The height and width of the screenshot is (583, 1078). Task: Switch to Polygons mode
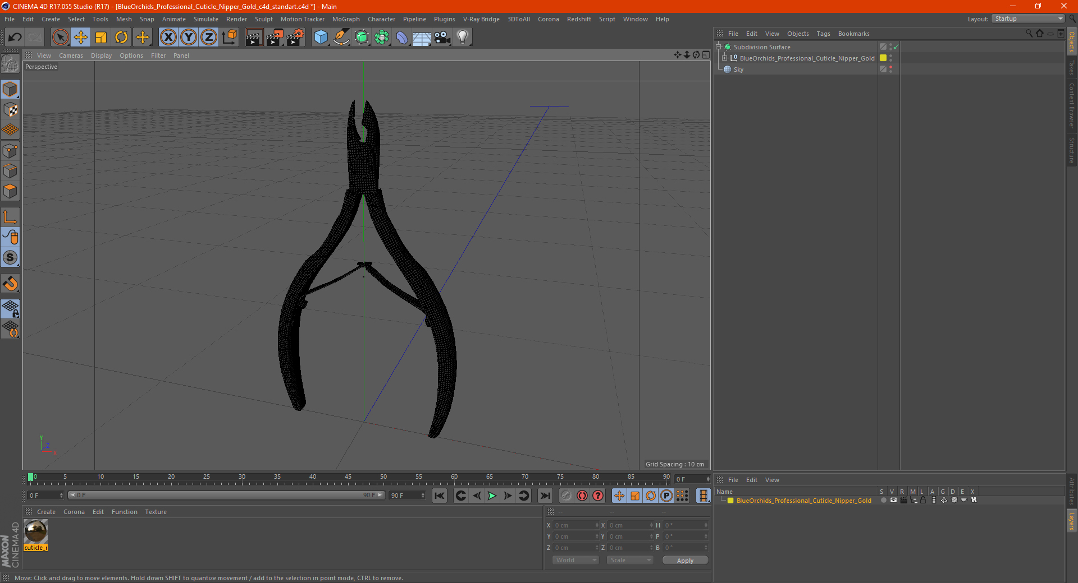(10, 191)
